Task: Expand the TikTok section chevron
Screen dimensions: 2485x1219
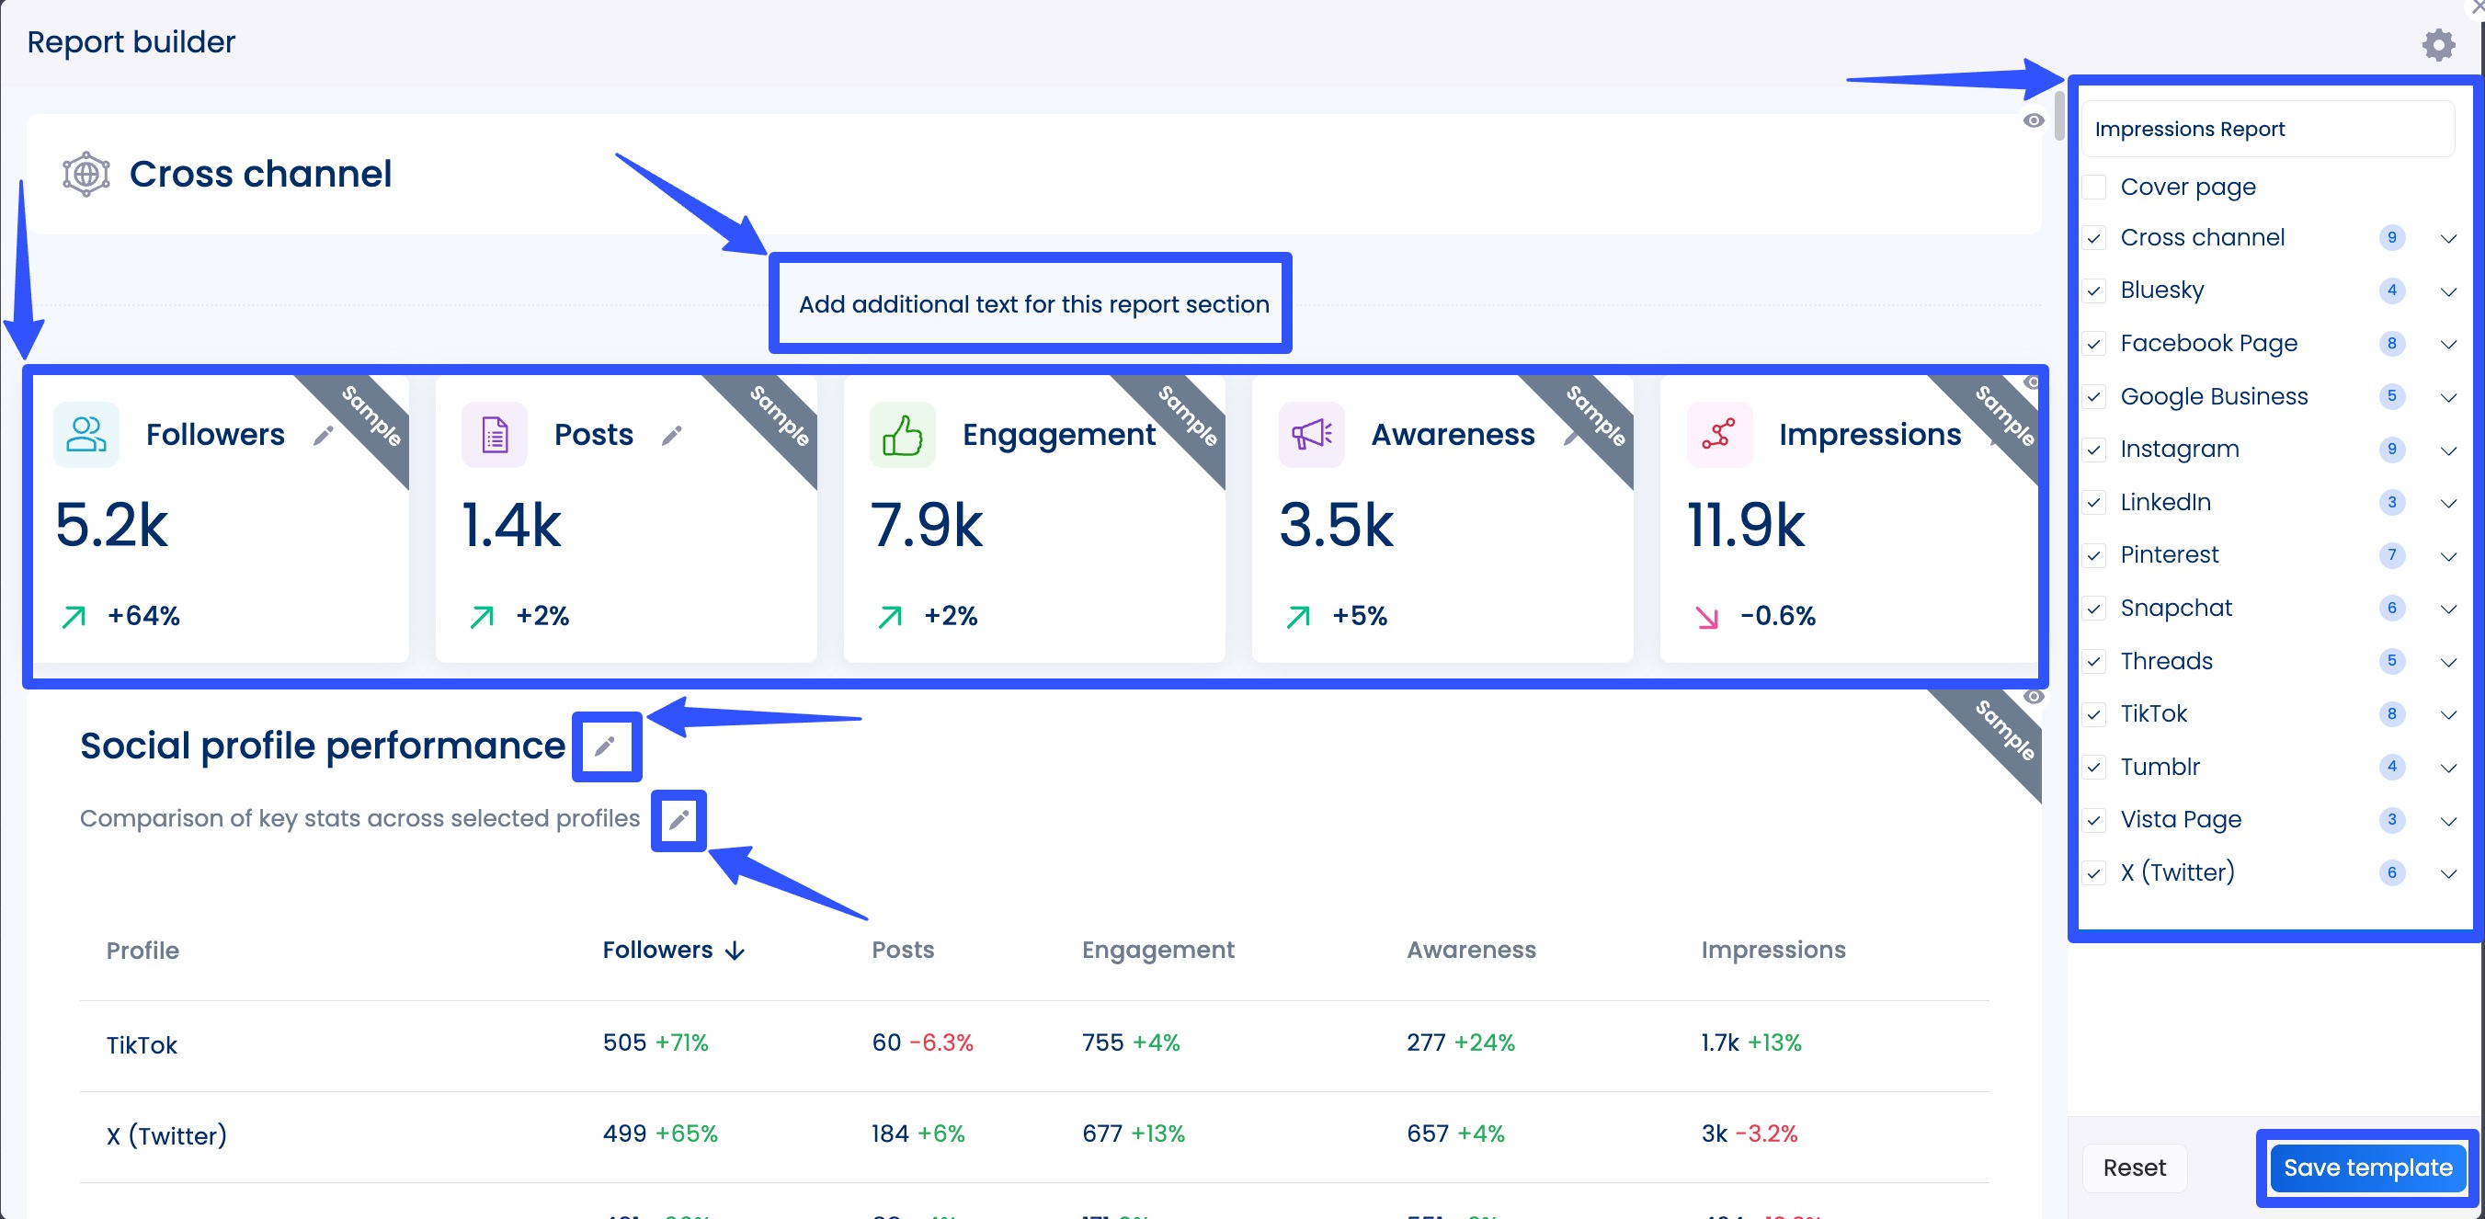Action: coord(2448,714)
